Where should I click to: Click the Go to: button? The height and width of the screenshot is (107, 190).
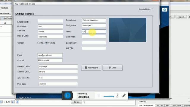tap(77, 102)
